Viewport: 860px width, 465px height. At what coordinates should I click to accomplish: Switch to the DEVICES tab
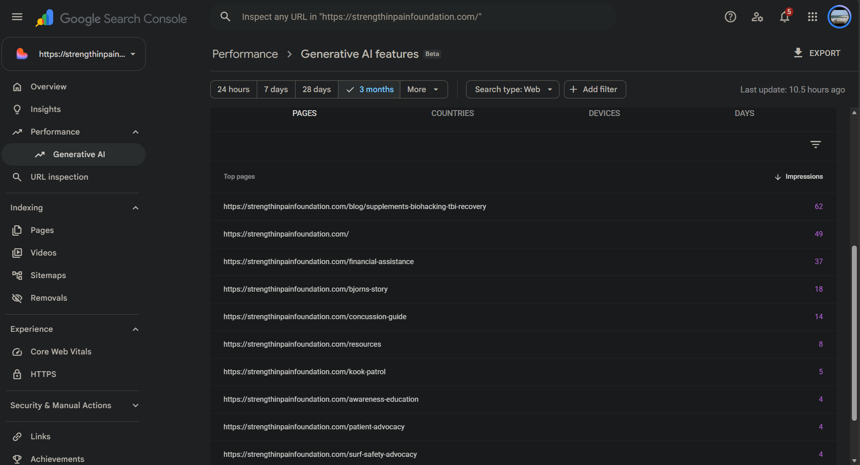(x=604, y=113)
